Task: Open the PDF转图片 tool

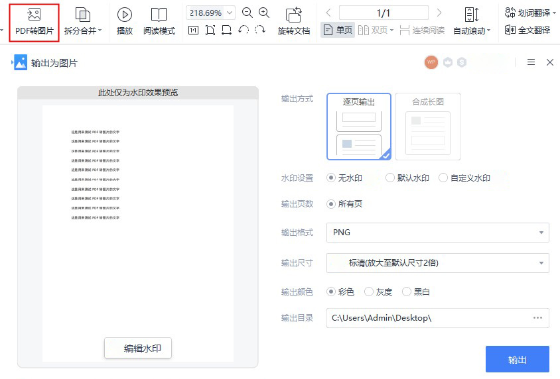Action: 35,23
